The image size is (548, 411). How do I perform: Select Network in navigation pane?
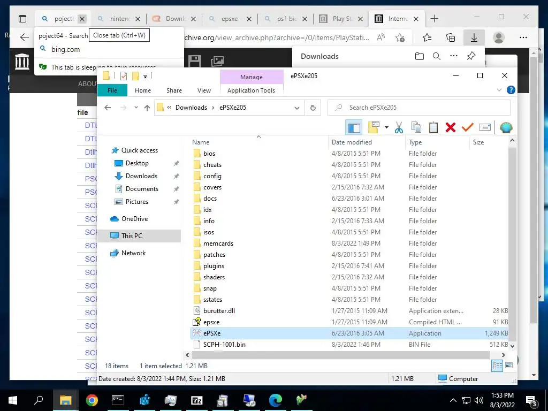tap(133, 253)
